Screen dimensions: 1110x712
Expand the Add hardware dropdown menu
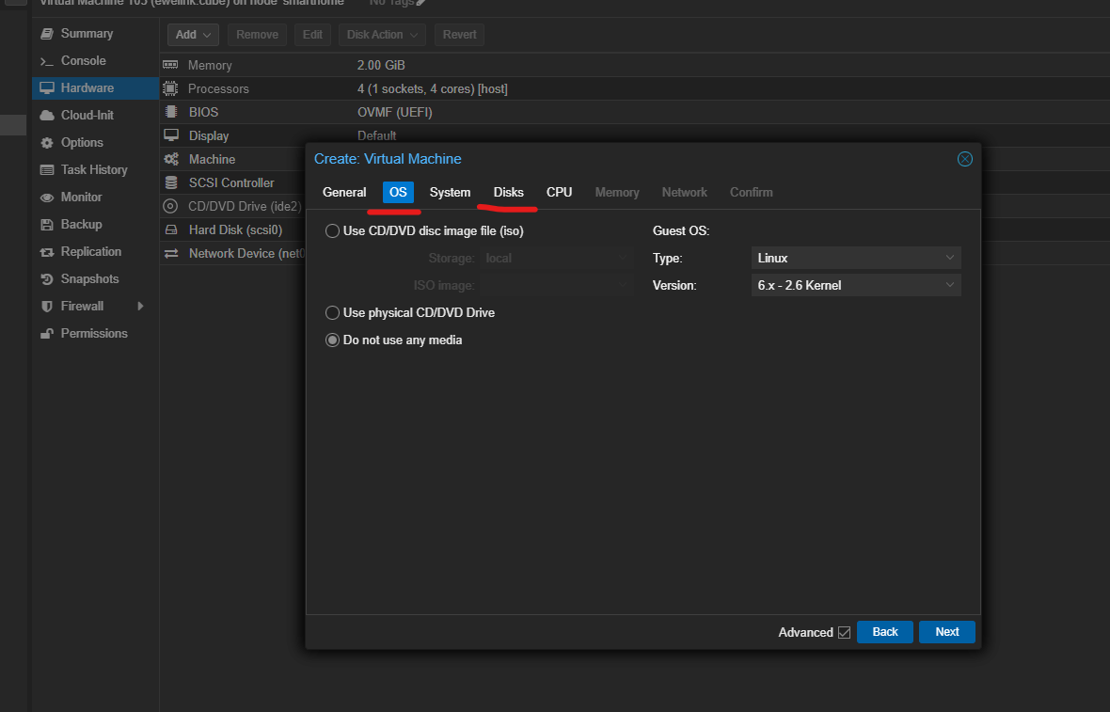194,35
